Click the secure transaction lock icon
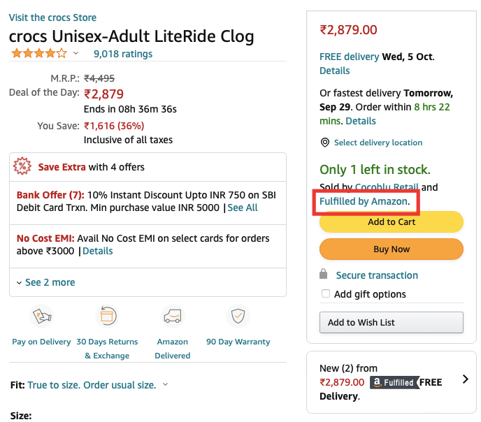This screenshot has width=481, height=422. click(323, 275)
